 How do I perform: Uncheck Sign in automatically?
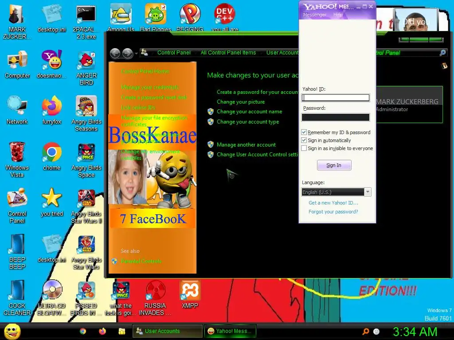304,140
